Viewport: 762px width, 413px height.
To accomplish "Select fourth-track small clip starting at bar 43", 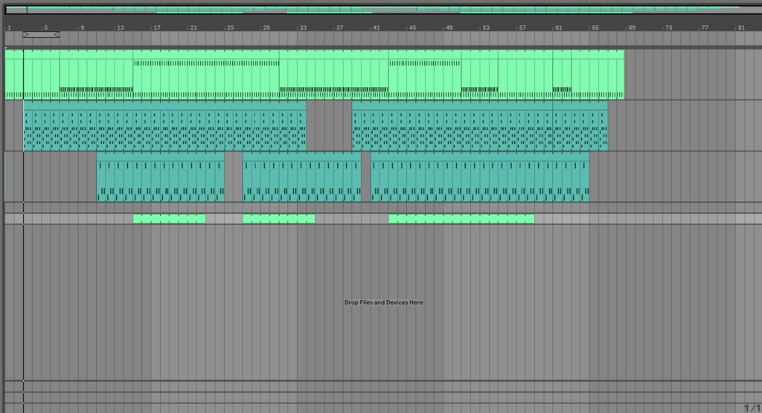I will point(461,219).
